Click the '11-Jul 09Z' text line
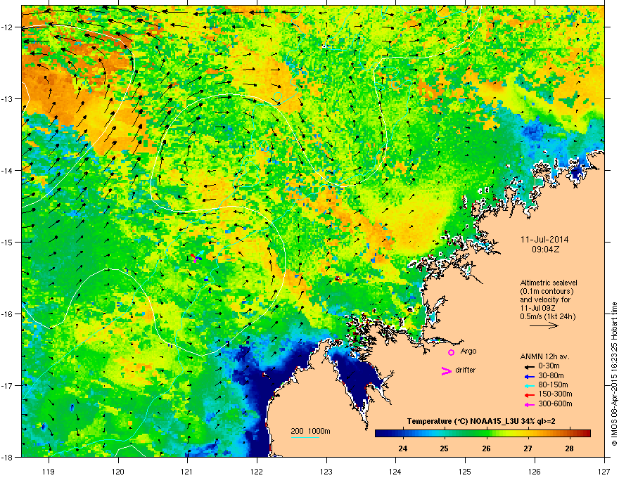Image resolution: width=619 pixels, height=478 pixels. click(537, 308)
